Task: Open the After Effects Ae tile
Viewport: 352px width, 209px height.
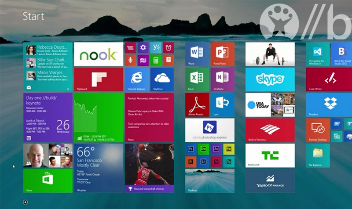Action: (216, 149)
